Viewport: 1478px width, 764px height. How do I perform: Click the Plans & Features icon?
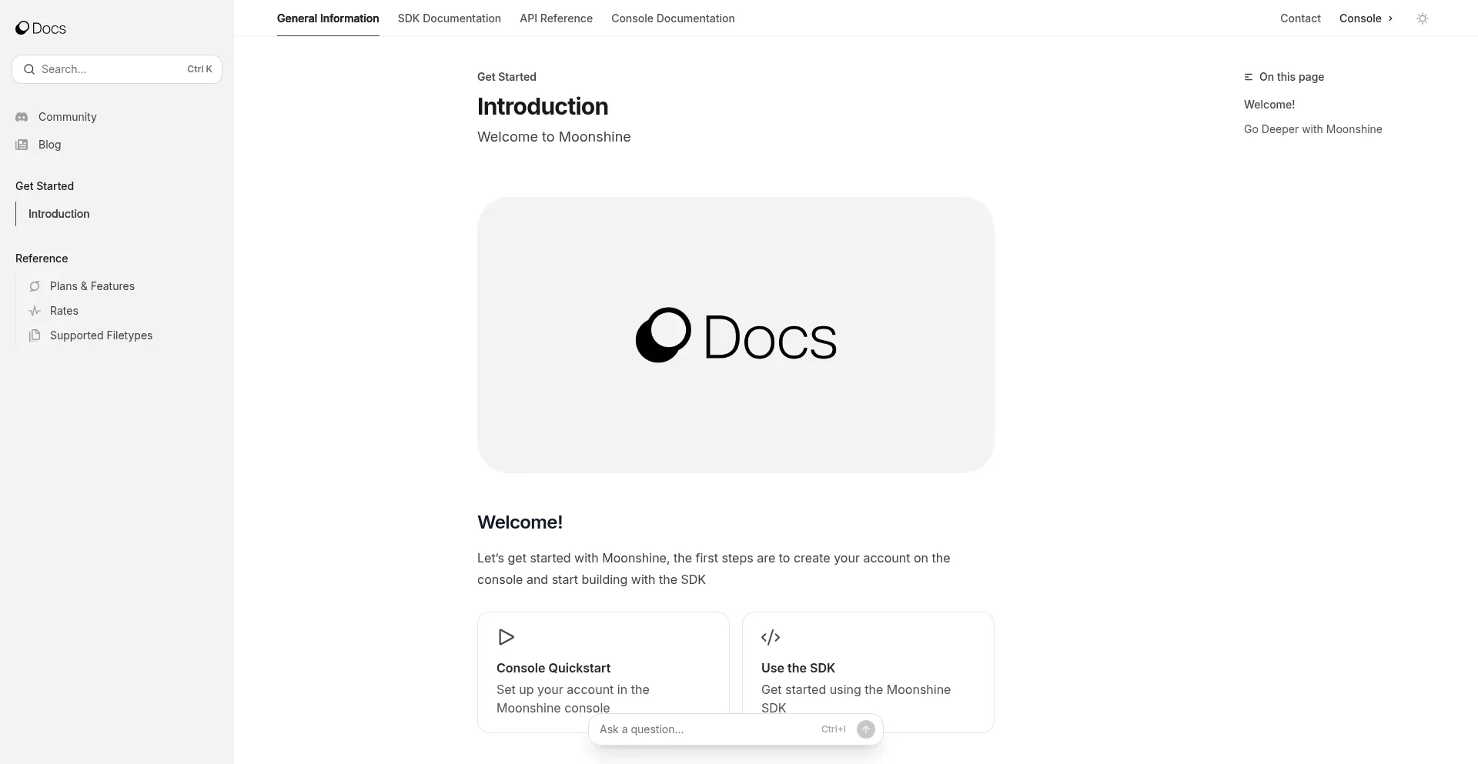(x=35, y=286)
